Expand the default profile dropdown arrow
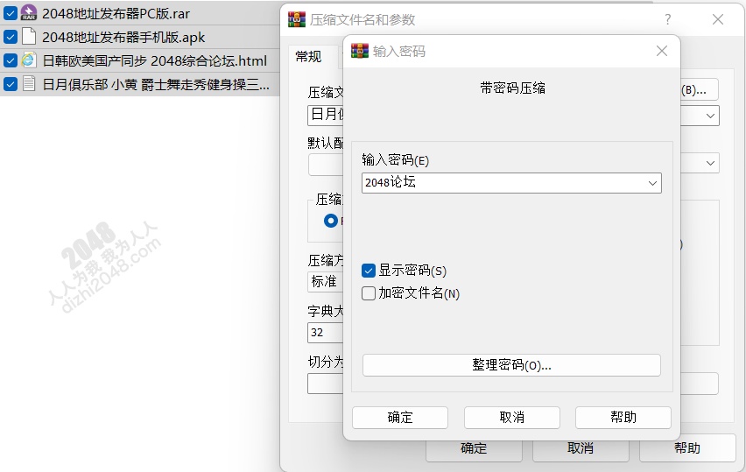Screen dimensions: 746x472 [710, 163]
